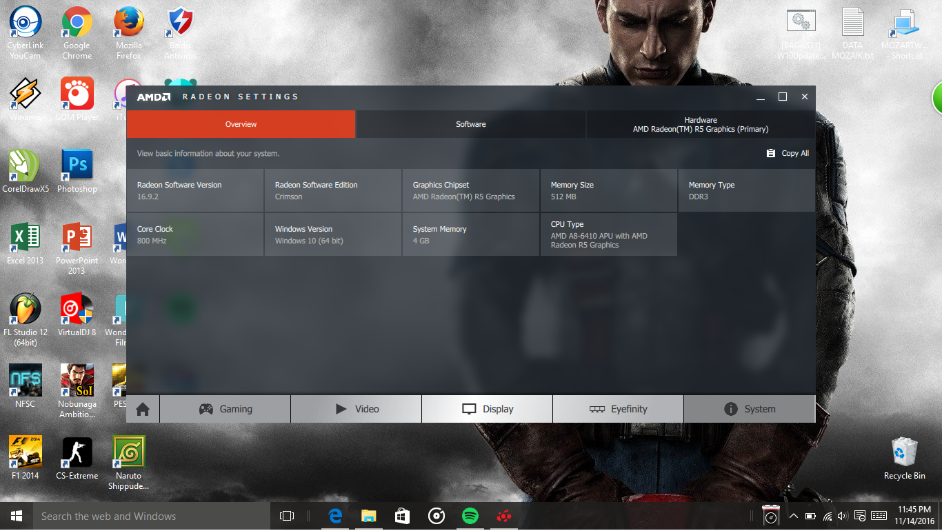Viewport: 942px width, 531px height.
Task: Click the AMD logo in the title bar
Action: 153,97
